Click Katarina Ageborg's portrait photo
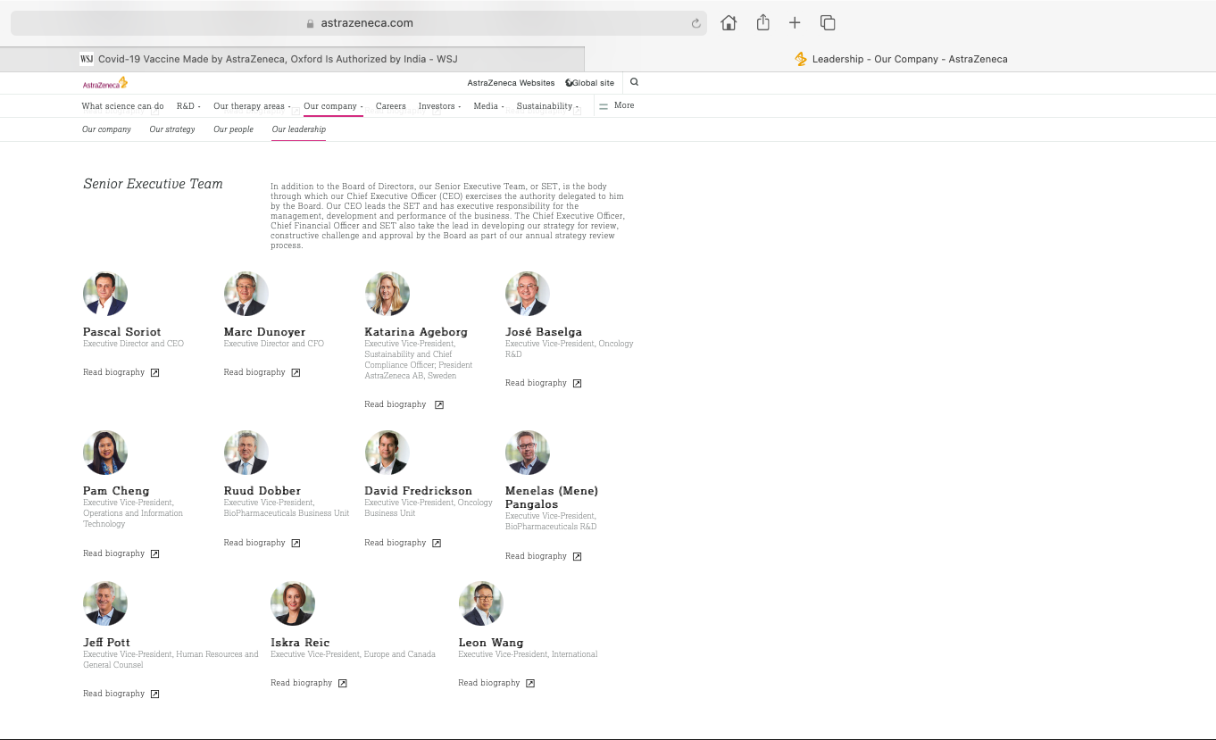The image size is (1216, 740). [387, 294]
